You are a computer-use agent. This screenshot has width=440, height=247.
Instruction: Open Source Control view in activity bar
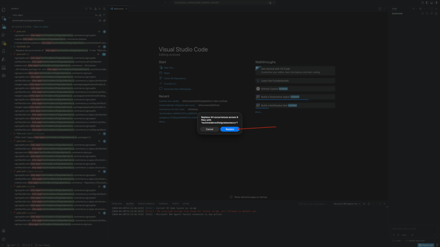(x=4, y=26)
